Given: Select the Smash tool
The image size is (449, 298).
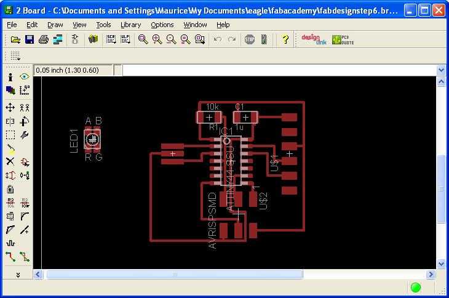Looking at the screenshot, I should click(x=10, y=216).
